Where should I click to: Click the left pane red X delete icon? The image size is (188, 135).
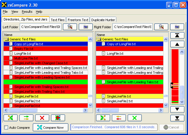pos(42,118)
